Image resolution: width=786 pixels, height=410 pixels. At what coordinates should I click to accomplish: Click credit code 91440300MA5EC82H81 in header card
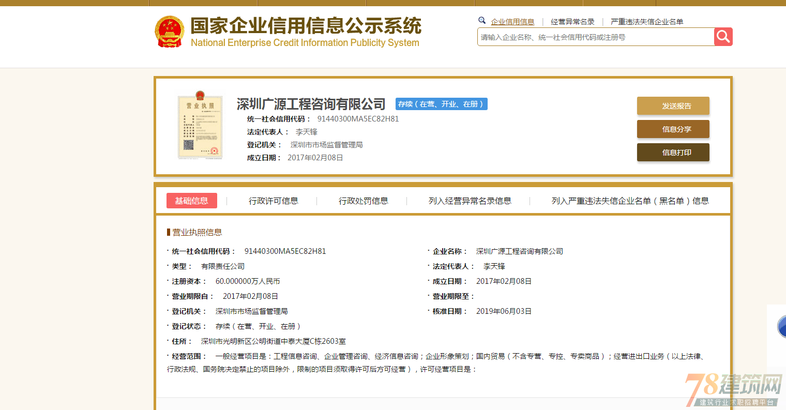pos(358,119)
